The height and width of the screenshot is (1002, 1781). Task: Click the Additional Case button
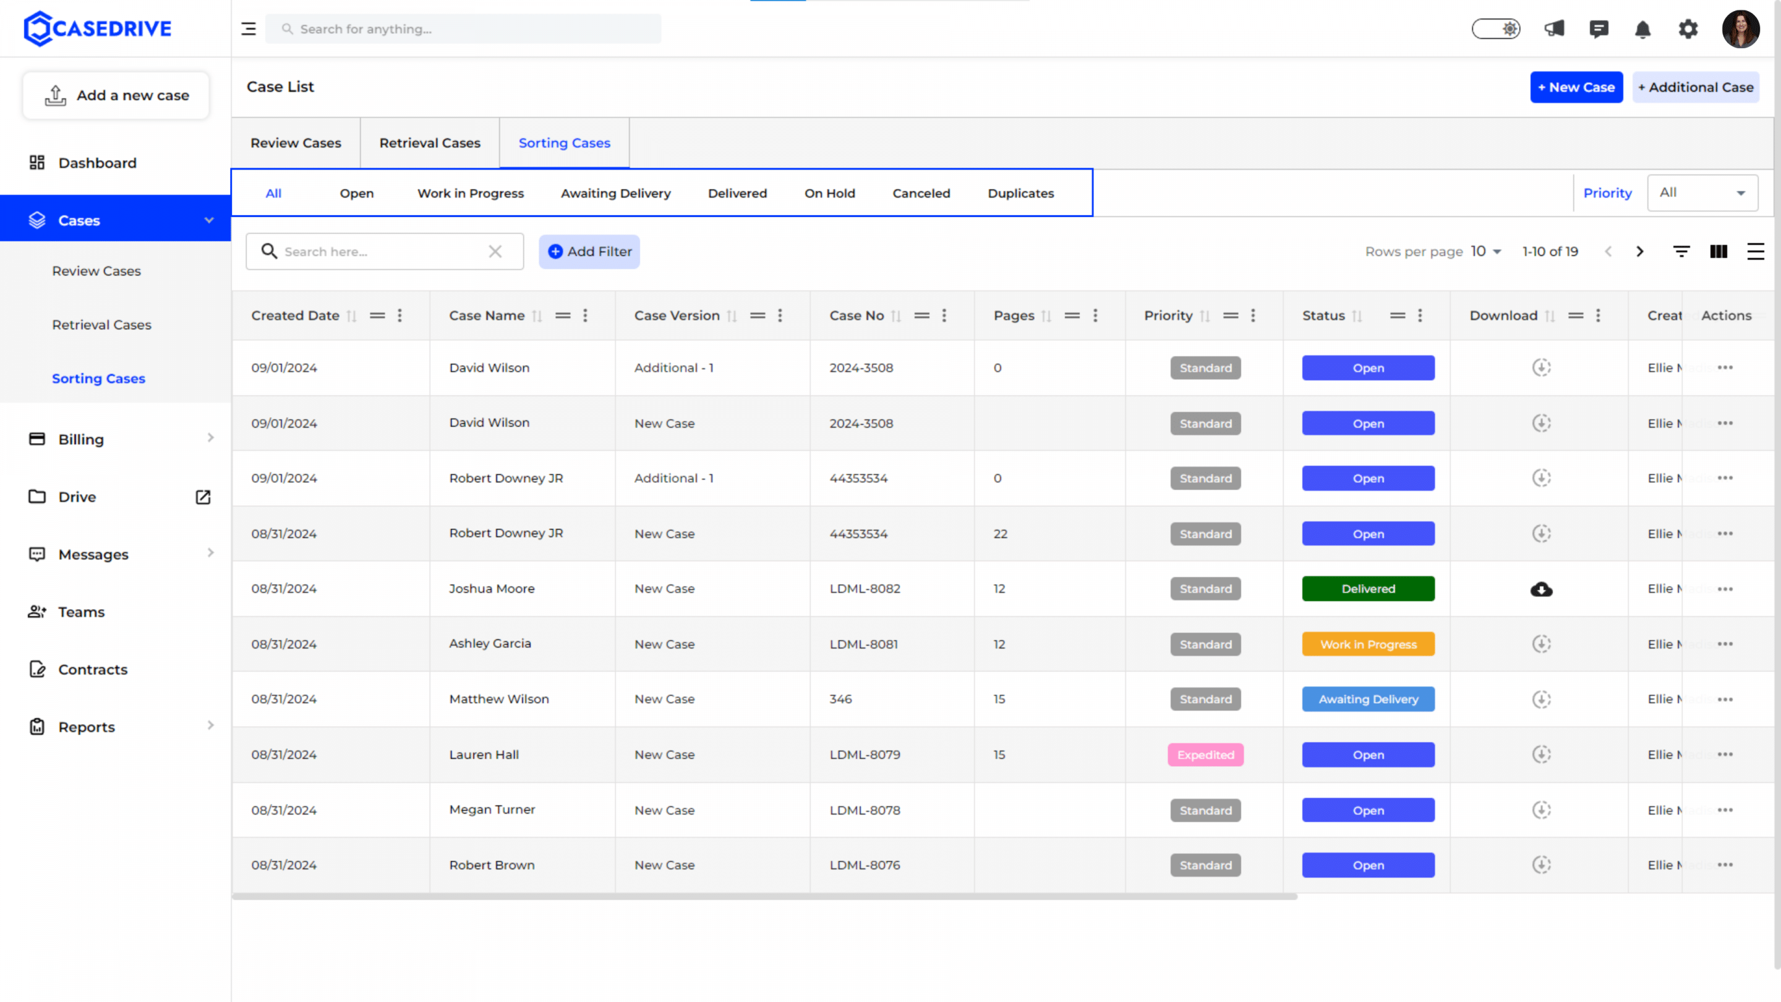pos(1695,87)
